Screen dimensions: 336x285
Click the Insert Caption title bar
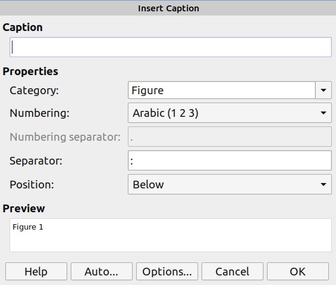[x=168, y=8]
